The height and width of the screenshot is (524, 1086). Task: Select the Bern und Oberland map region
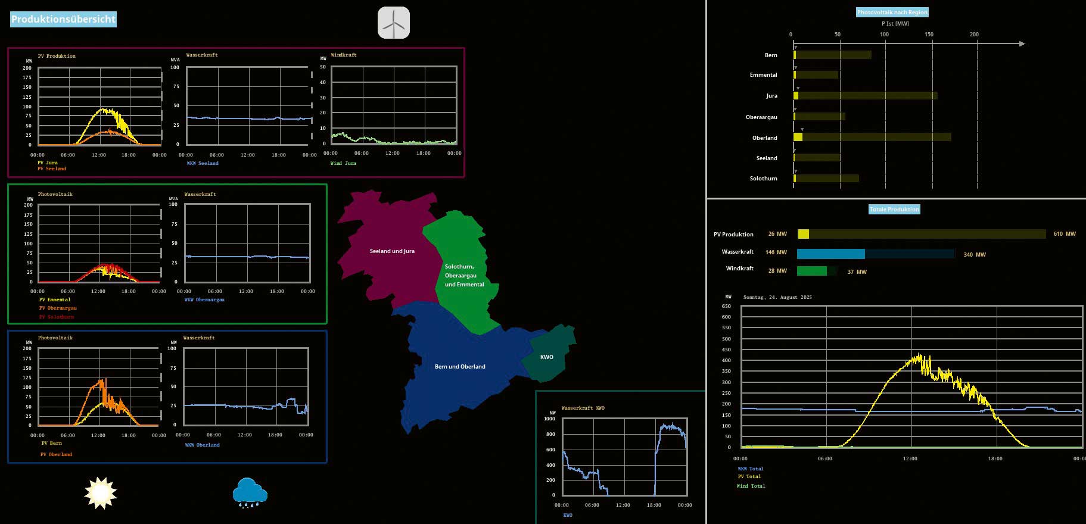(x=459, y=367)
